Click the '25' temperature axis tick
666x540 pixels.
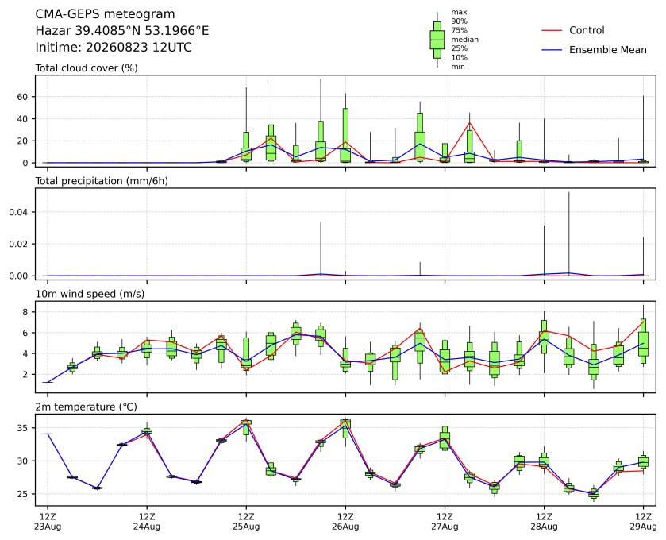pyautogui.click(x=22, y=494)
